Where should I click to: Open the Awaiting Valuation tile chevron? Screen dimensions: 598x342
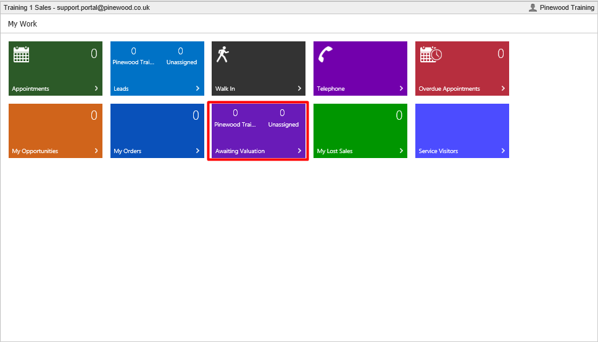(299, 151)
